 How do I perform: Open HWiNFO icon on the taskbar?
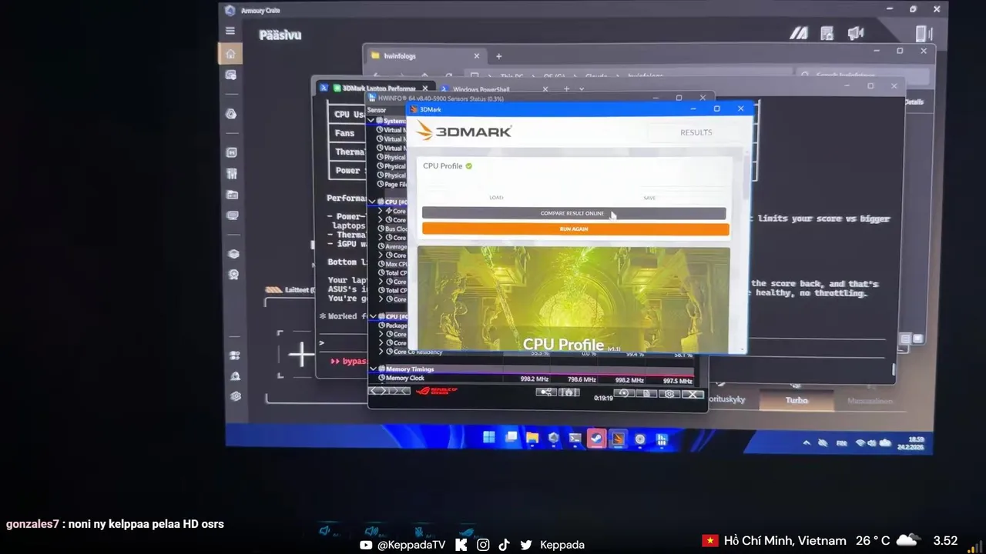coord(662,440)
